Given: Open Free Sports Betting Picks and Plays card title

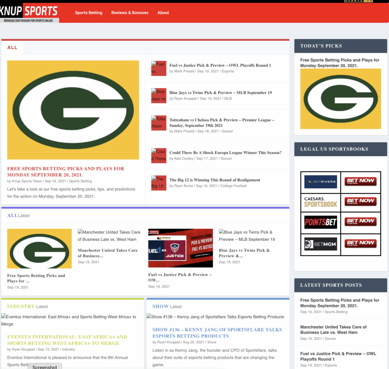Looking at the screenshot, I should [x=36, y=278].
